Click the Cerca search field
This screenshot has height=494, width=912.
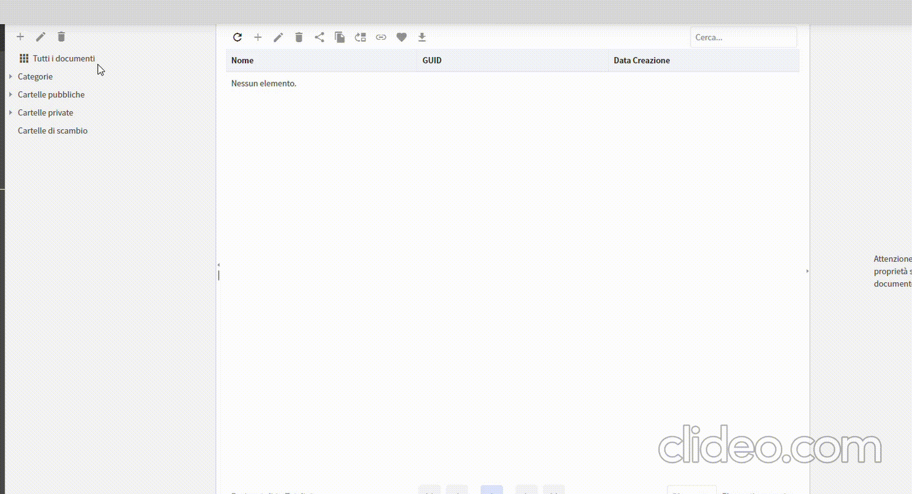(x=743, y=37)
